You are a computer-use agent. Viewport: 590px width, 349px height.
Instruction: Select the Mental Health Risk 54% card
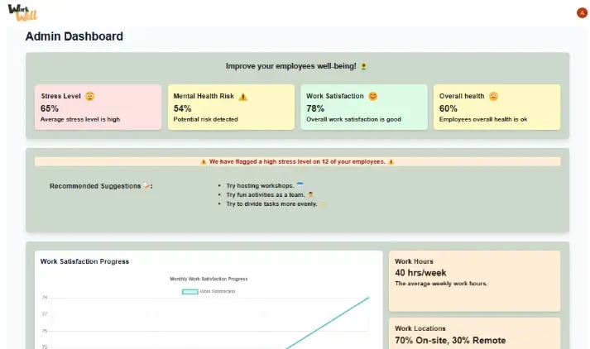coord(231,107)
